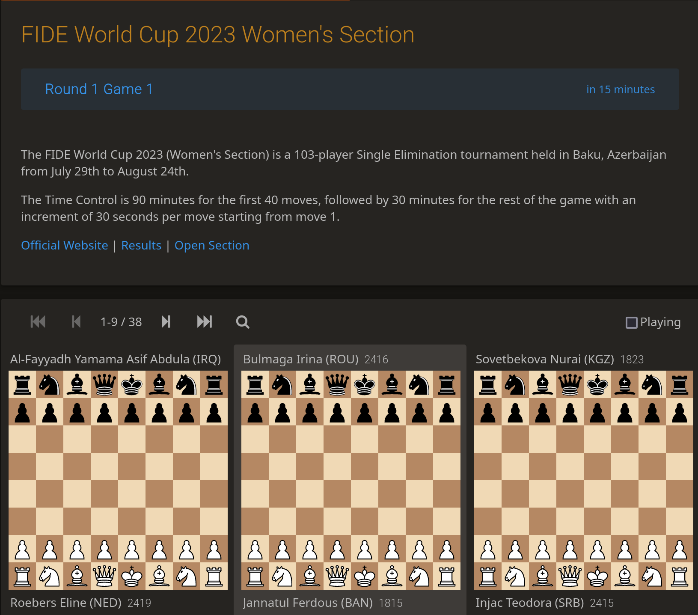This screenshot has height=615, width=698.
Task: Open the Open Section link
Action: coord(212,245)
